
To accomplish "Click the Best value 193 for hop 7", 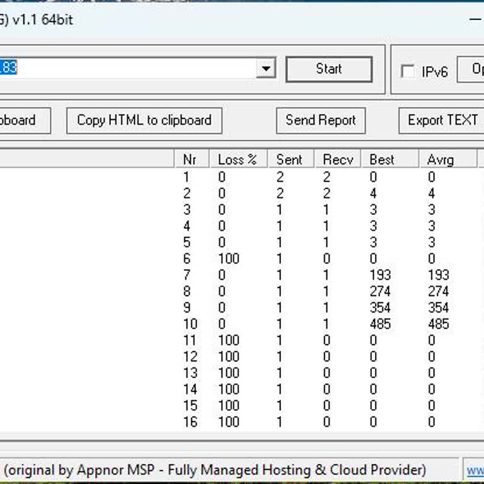I will [380, 275].
